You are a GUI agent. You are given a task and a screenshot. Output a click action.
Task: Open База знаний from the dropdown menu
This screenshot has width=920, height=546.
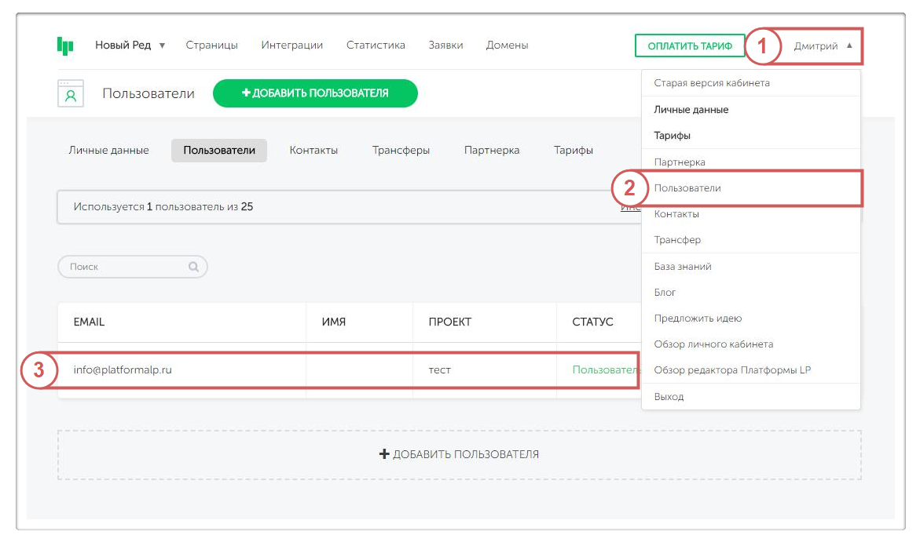tap(682, 267)
